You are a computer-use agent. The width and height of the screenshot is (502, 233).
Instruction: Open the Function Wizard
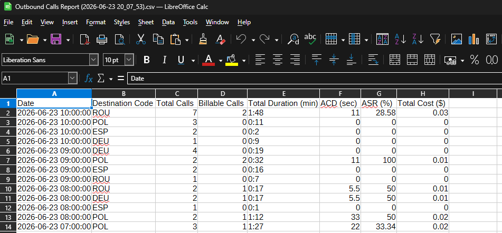[89, 78]
